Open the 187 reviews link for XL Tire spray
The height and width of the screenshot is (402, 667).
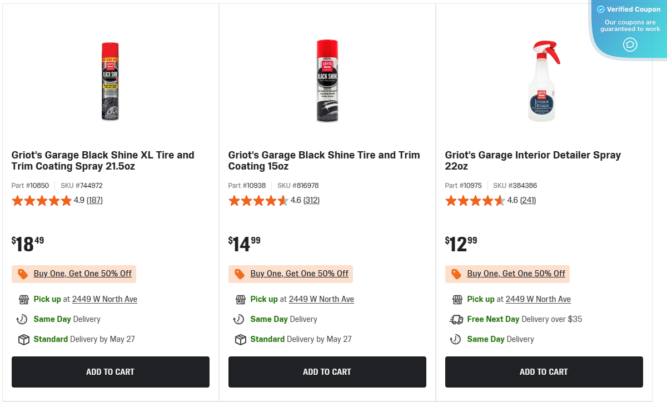point(94,200)
